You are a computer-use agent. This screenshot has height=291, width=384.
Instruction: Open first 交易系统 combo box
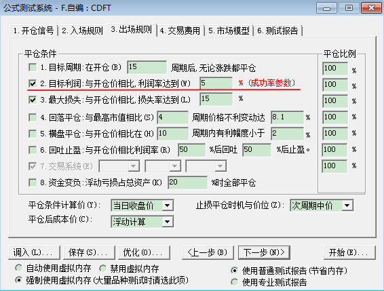[119, 166]
